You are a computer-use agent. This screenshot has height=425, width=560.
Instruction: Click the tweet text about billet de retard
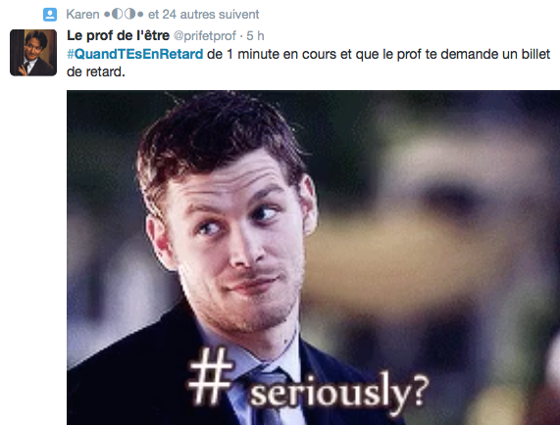(x=308, y=63)
